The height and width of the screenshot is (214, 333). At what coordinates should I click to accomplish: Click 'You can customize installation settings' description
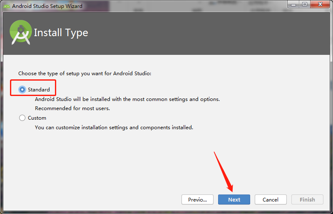[x=114, y=128]
